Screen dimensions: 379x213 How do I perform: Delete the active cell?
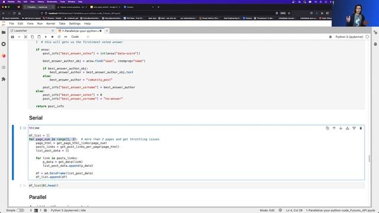pyautogui.click(x=361, y=128)
